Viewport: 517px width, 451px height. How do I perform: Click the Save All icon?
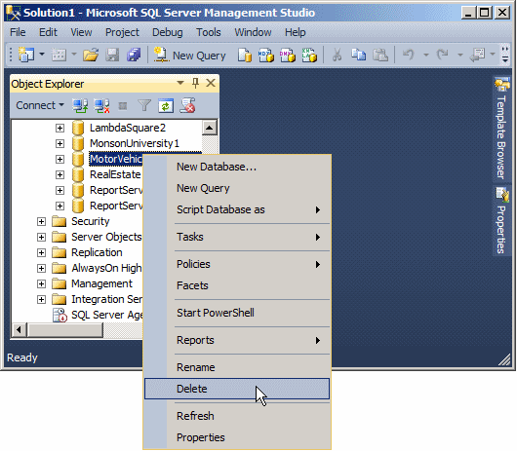pyautogui.click(x=134, y=55)
